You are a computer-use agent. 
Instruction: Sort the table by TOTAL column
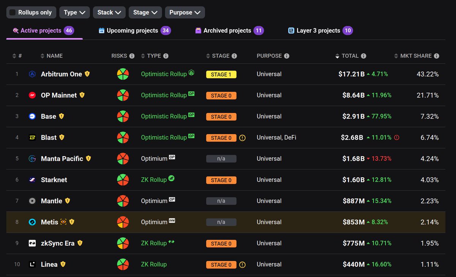(347, 56)
